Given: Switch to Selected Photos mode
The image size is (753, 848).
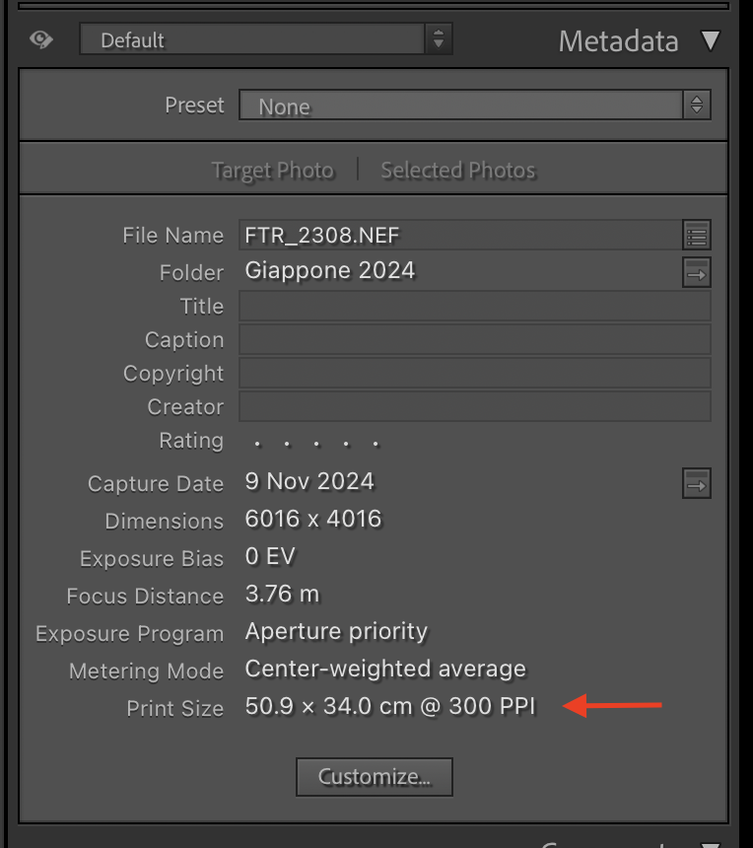Looking at the screenshot, I should [457, 171].
